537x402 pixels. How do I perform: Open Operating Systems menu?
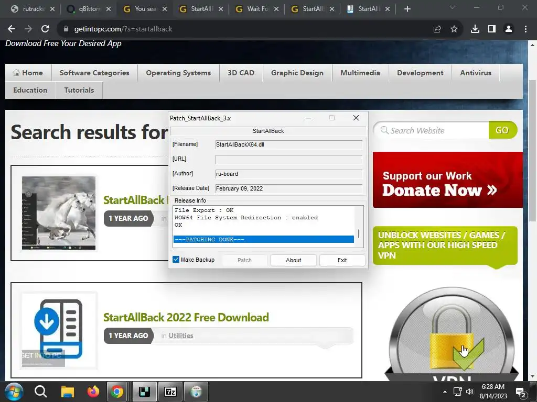point(178,73)
